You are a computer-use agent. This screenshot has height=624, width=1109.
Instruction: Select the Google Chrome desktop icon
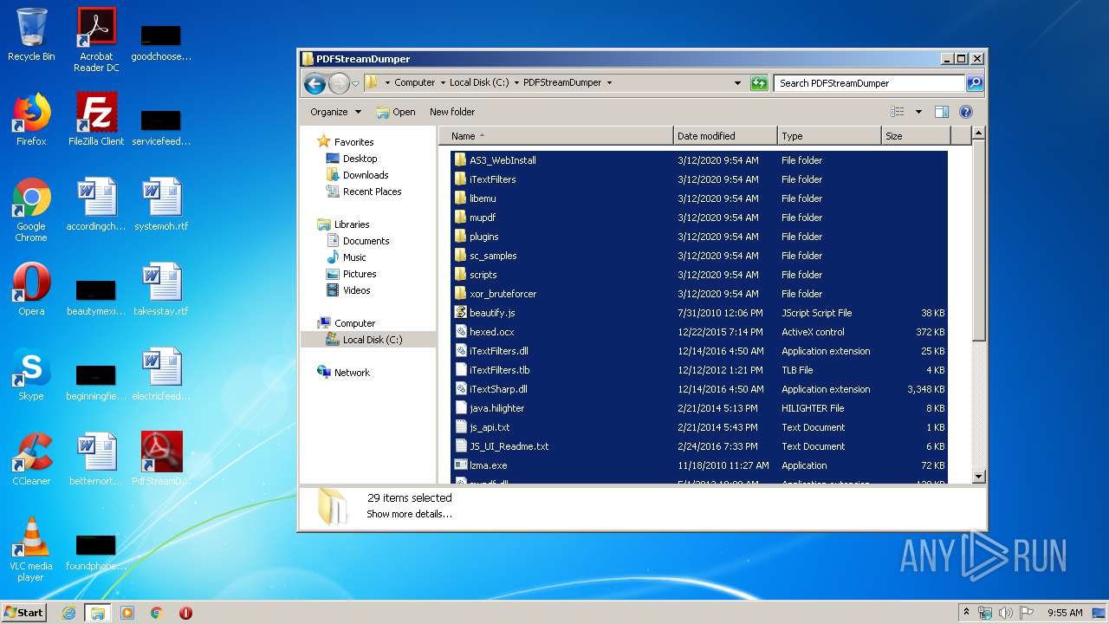[31, 210]
